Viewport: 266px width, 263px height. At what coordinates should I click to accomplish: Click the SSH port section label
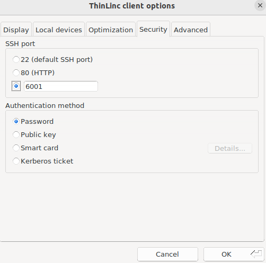coord(20,44)
